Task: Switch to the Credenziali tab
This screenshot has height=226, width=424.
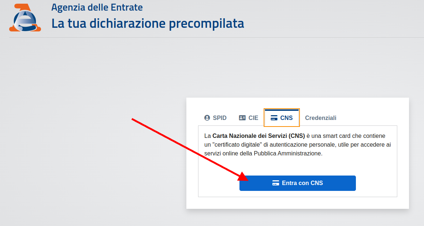Action: coord(320,118)
